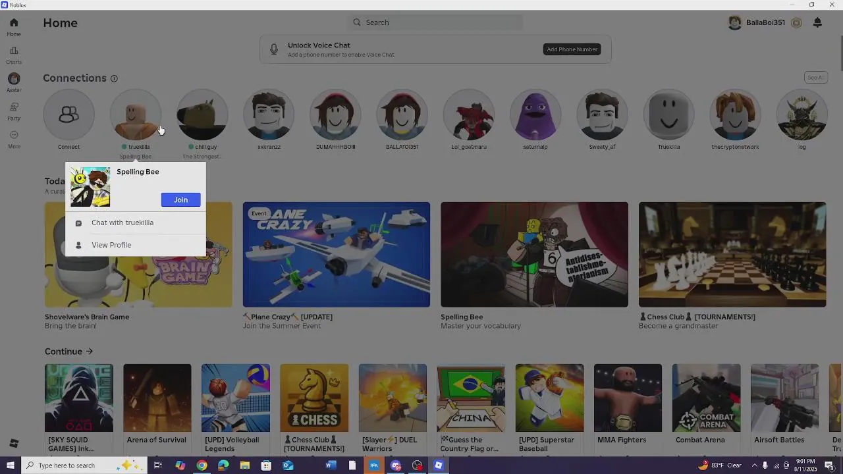Open chill guy's connection avatar
The width and height of the screenshot is (843, 474).
tap(202, 115)
